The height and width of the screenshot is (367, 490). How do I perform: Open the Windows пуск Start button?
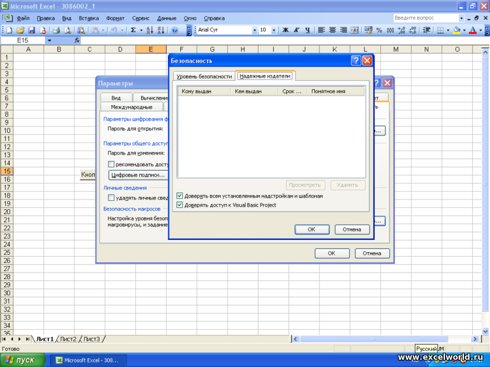[x=22, y=360]
